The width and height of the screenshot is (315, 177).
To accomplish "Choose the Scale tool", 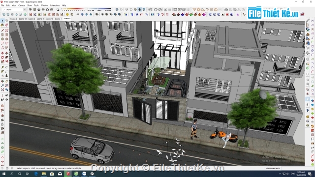I will click(2, 61).
